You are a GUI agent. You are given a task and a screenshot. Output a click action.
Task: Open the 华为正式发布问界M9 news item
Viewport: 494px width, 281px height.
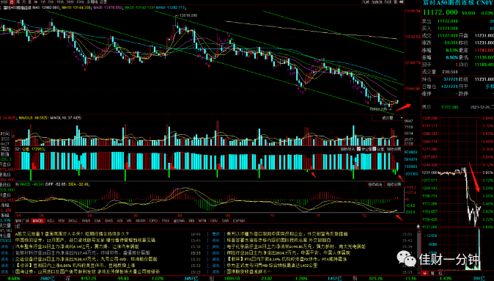272,265
